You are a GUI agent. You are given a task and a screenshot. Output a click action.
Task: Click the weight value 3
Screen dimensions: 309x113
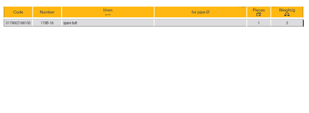pyautogui.click(x=287, y=23)
